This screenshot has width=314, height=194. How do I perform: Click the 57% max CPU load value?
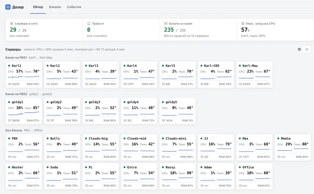click(245, 30)
